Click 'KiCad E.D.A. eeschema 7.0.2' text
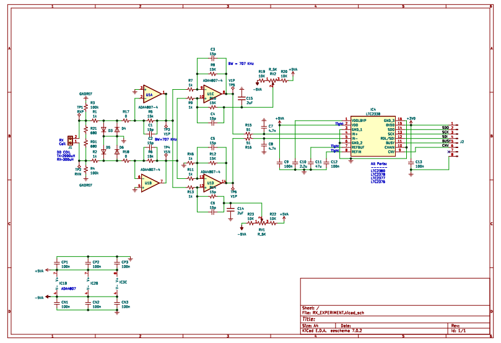This screenshot has width=501, height=343. click(332, 331)
